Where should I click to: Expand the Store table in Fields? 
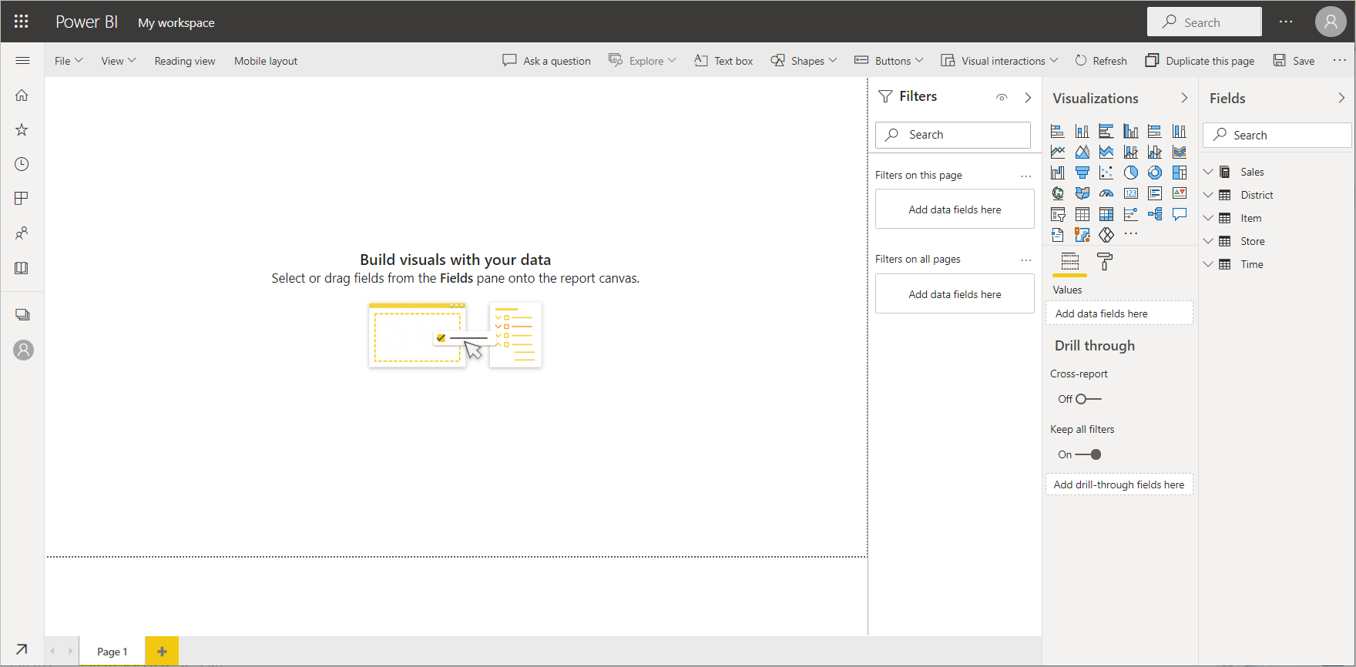[x=1208, y=241]
